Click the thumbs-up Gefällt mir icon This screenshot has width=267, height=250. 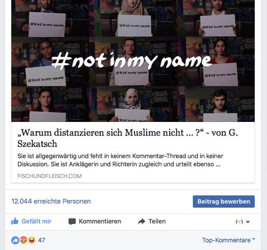pyautogui.click(x=15, y=221)
